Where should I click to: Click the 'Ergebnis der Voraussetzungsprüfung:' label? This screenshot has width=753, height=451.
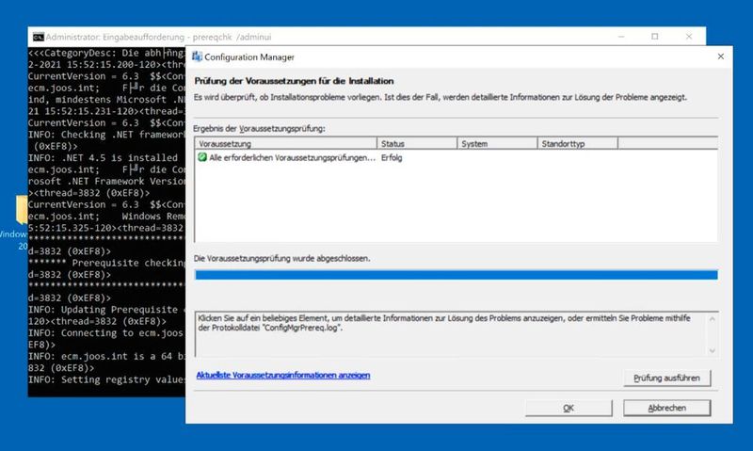[x=259, y=129]
